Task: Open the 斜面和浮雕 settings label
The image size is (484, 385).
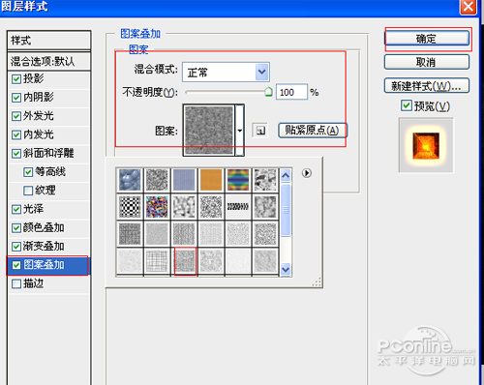Action: (48, 153)
